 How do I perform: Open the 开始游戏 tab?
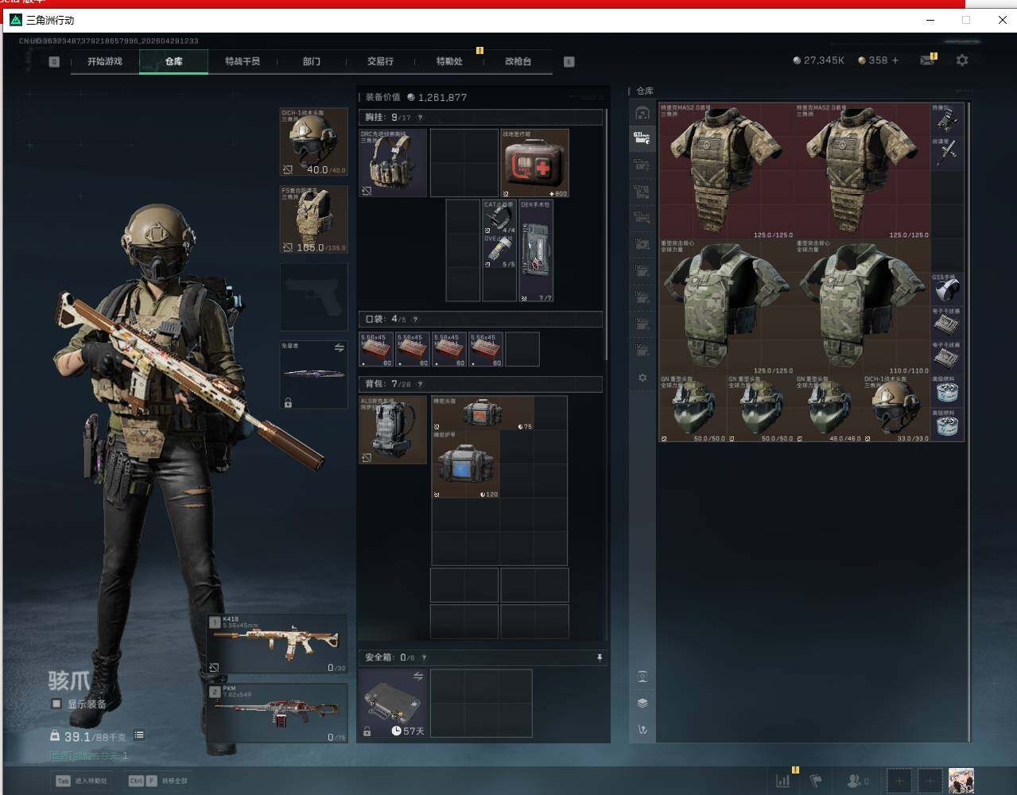click(x=104, y=61)
